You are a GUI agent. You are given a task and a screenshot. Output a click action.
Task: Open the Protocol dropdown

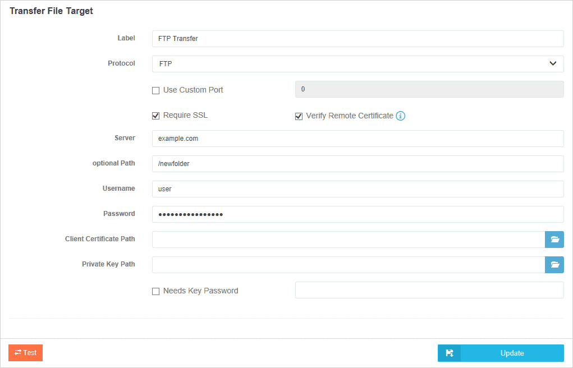pos(357,63)
